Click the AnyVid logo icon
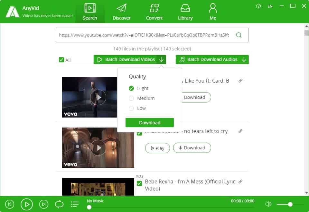 coord(12,12)
